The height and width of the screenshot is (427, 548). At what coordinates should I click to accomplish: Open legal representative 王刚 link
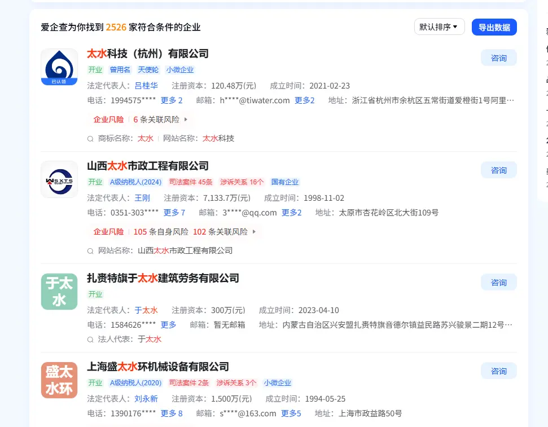142,198
